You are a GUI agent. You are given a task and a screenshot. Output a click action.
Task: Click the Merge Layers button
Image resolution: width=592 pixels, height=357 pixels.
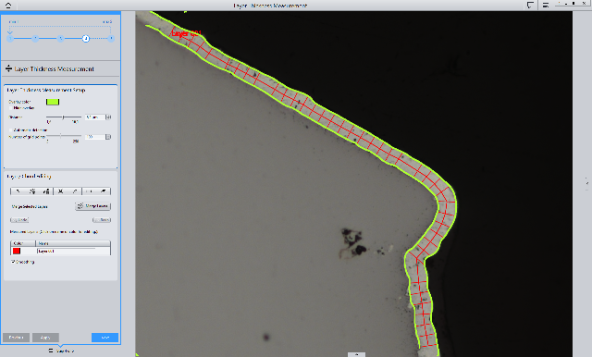pos(92,206)
